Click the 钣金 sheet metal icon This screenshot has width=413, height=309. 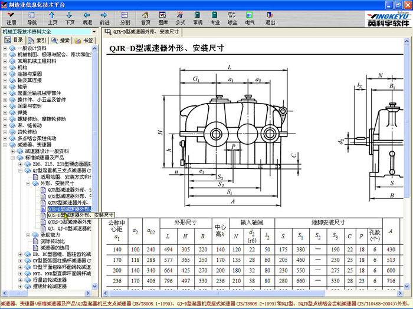pyautogui.click(x=232, y=18)
